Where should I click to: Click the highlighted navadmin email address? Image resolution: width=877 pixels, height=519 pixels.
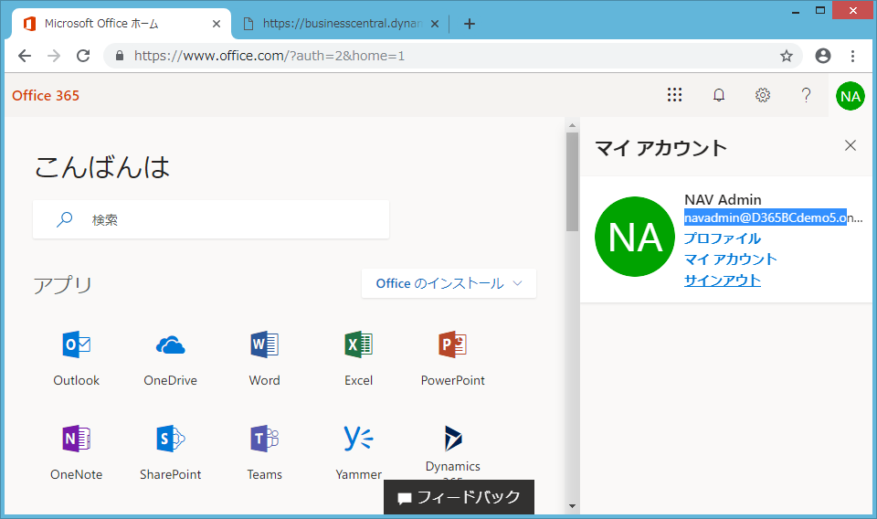click(766, 217)
